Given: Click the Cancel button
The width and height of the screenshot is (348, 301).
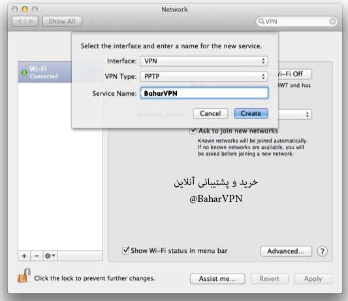Looking at the screenshot, I should click(x=210, y=113).
